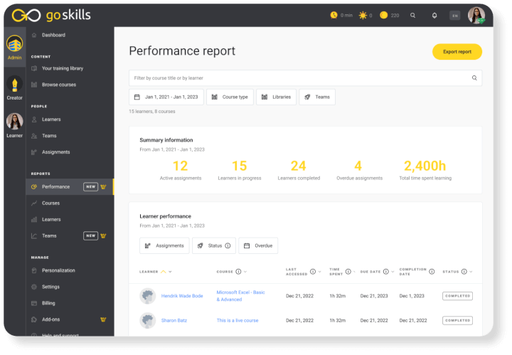Viewport: 512px width, 355px height.
Task: Show info for Course column
Action: coord(238,272)
